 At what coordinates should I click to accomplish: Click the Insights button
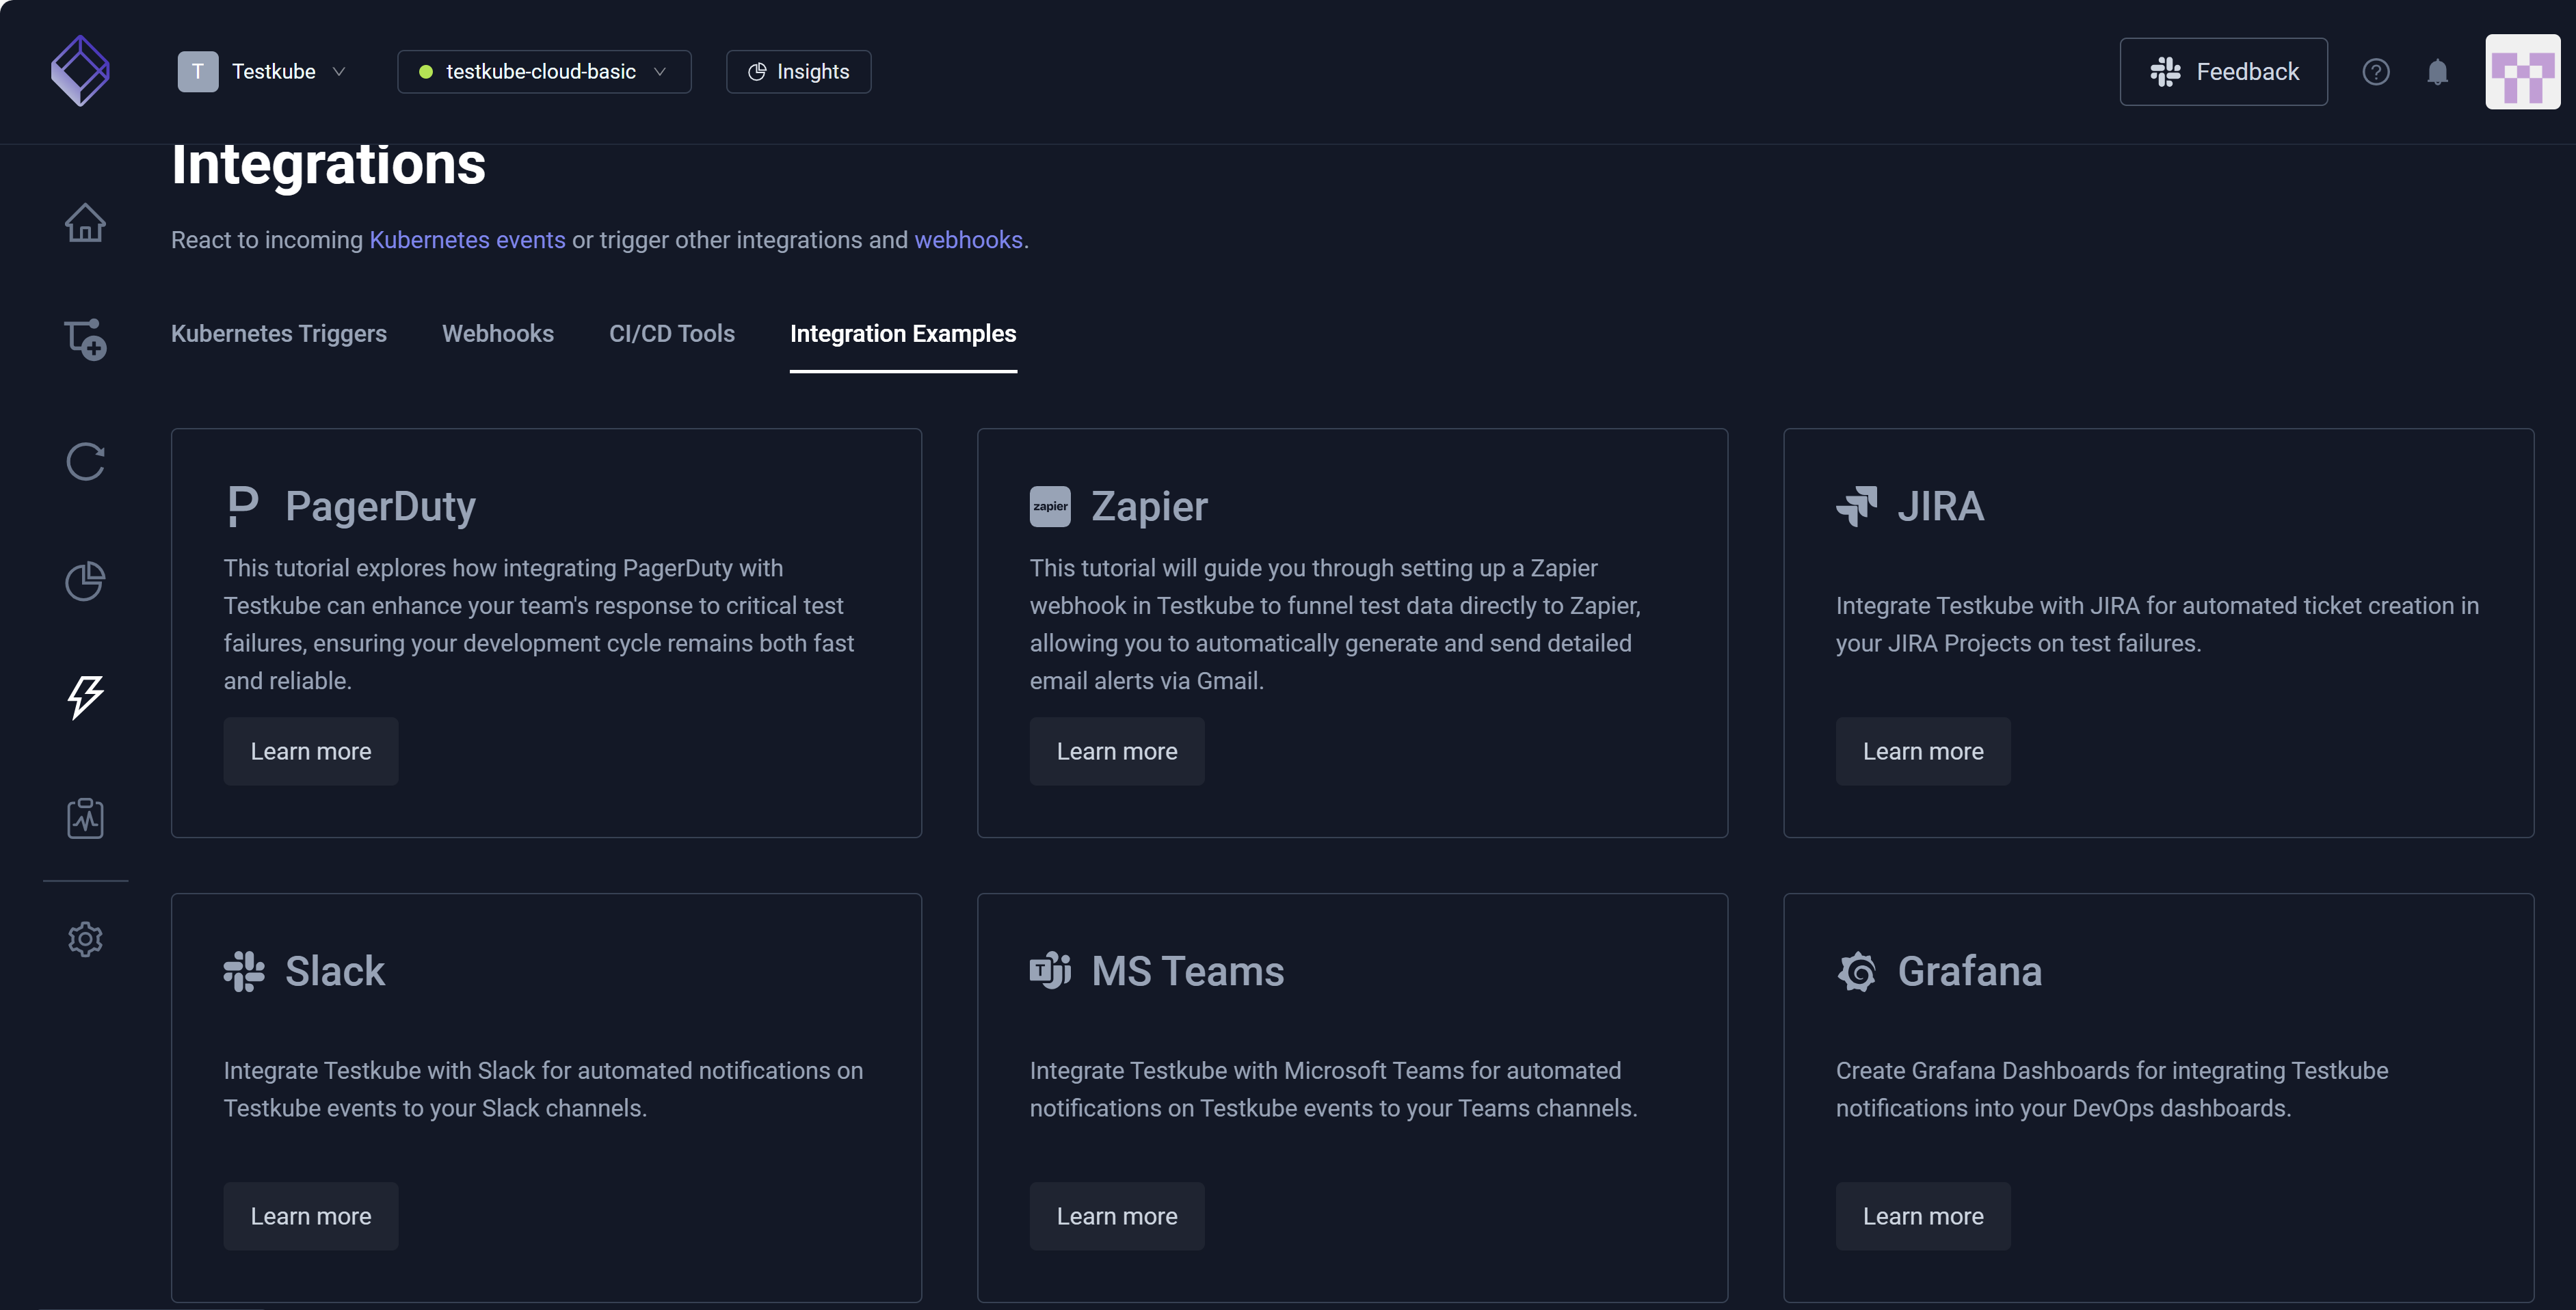tap(798, 72)
